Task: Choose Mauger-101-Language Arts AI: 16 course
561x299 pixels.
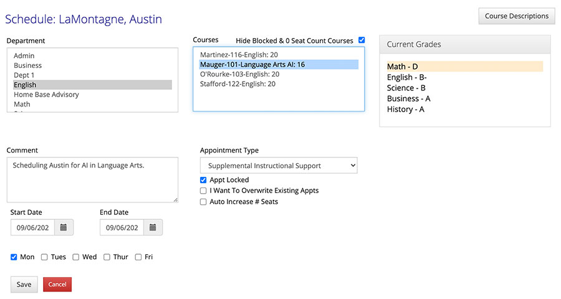Action: [279, 64]
